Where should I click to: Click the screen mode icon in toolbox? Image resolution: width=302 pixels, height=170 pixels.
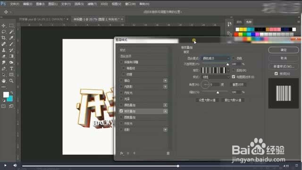11,106
